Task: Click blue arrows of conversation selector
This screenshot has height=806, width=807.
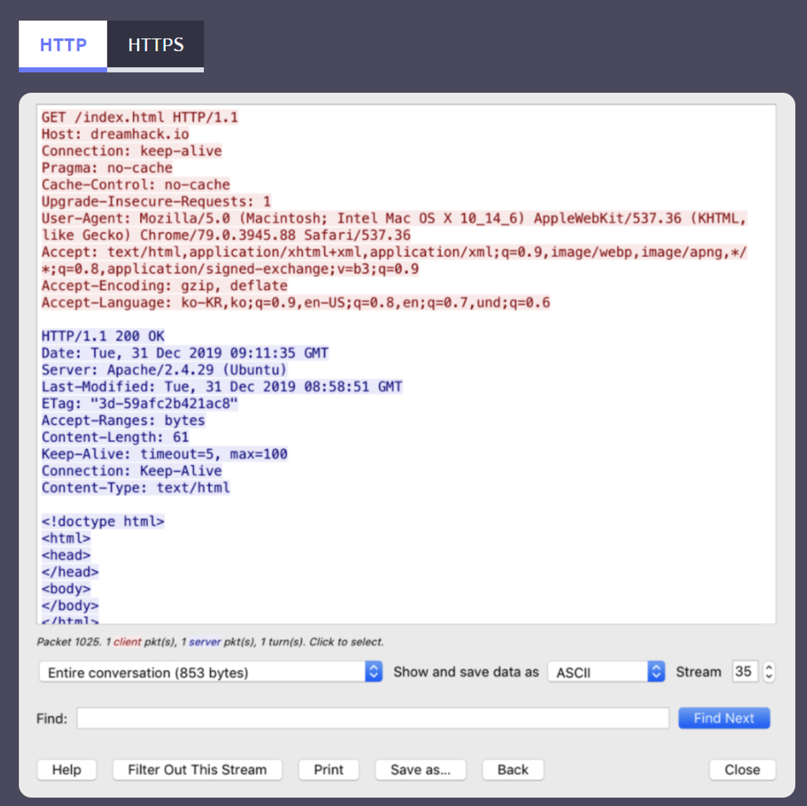Action: pyautogui.click(x=373, y=672)
